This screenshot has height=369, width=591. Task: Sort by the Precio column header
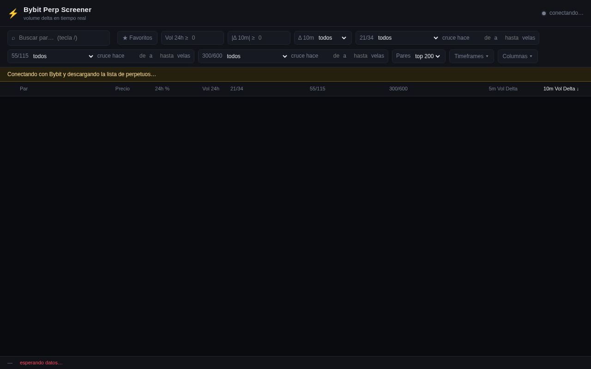(122, 89)
